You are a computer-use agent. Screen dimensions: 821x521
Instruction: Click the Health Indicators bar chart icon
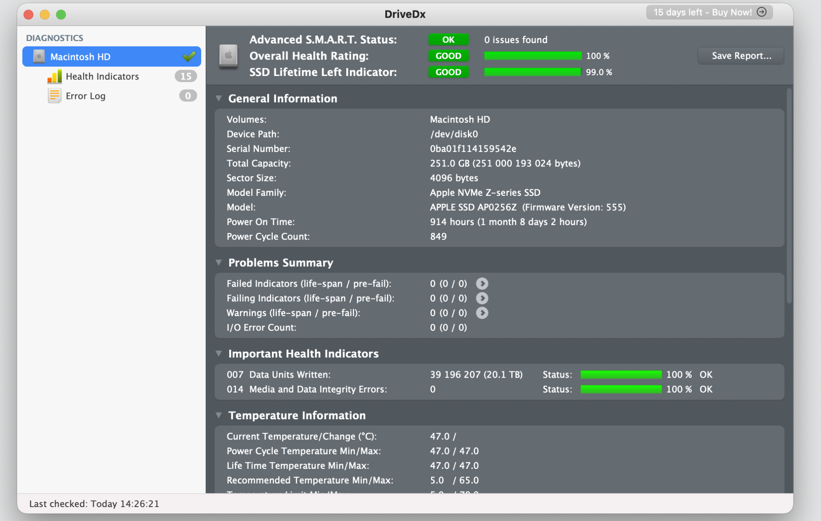click(x=55, y=76)
